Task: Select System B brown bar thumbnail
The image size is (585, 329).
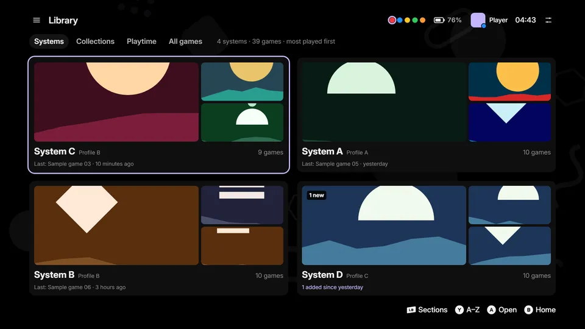Action: (242, 246)
